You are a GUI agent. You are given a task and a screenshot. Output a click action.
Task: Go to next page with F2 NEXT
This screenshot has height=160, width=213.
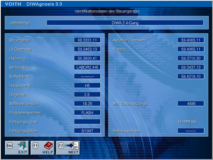[x=68, y=148]
